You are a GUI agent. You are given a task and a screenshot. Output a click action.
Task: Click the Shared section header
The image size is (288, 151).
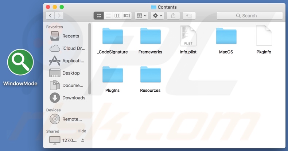pyautogui.click(x=53, y=131)
